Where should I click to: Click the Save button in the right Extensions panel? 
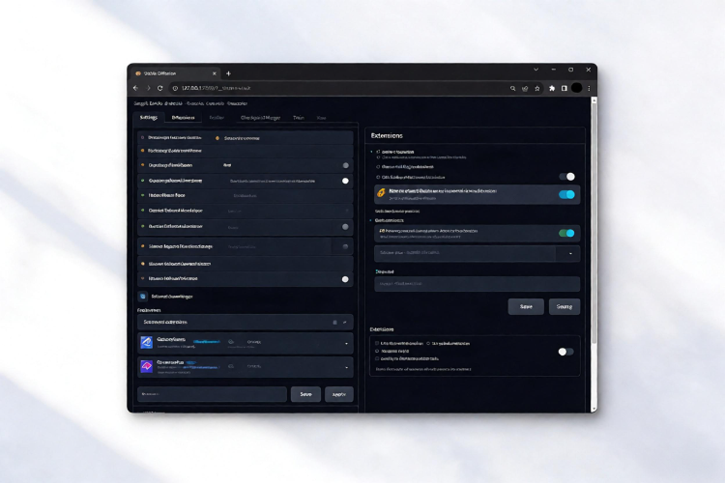click(x=526, y=306)
